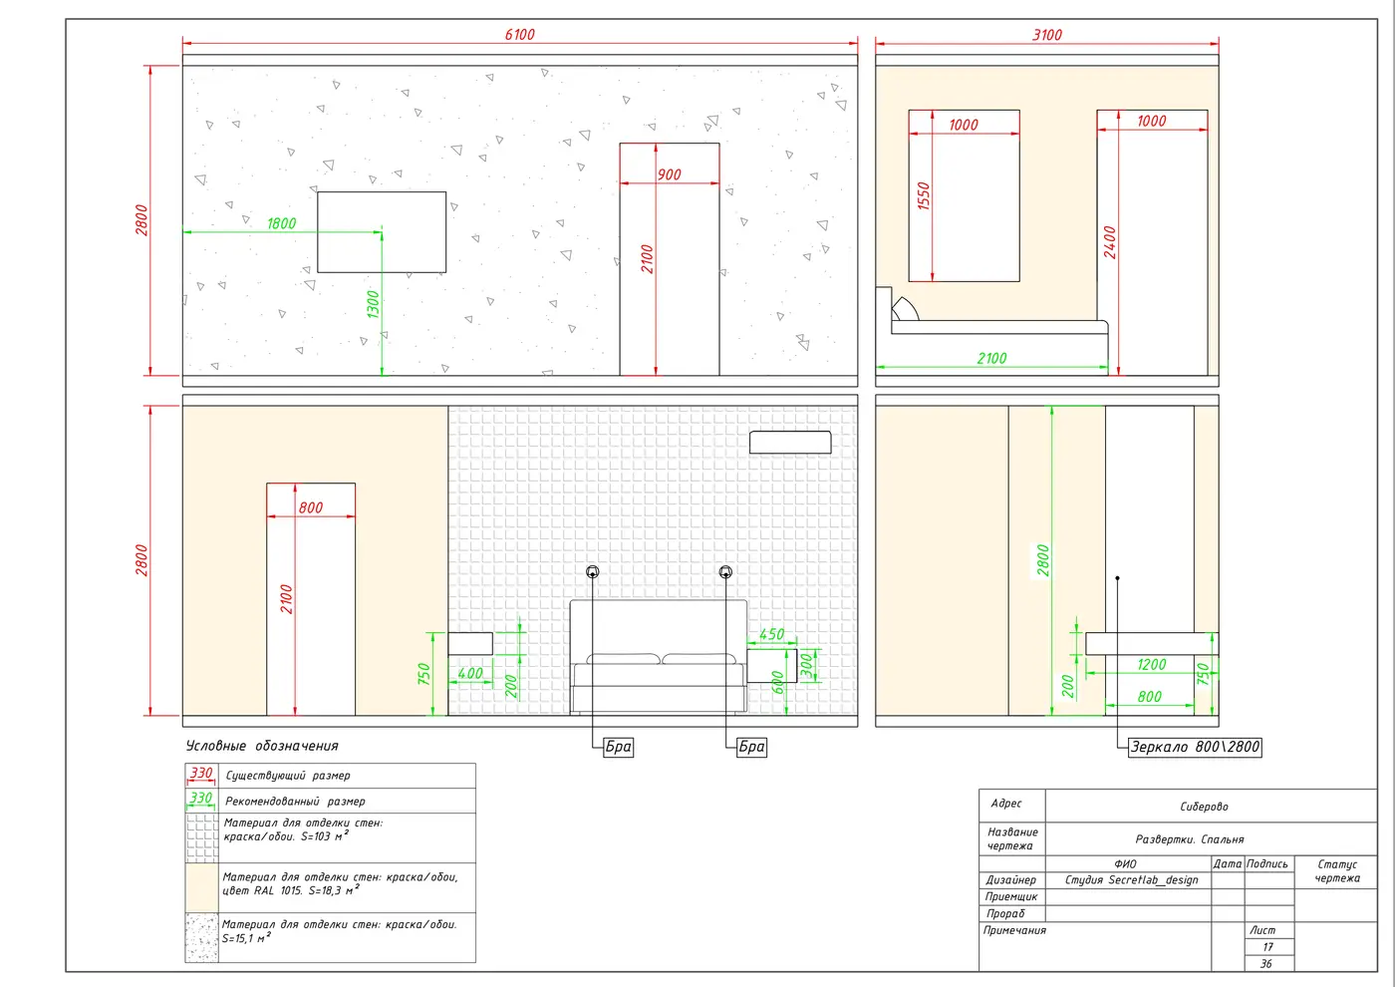Viewport: 1395px width, 987px height.
Task: Select the red 330 legend sample
Action: click(201, 774)
